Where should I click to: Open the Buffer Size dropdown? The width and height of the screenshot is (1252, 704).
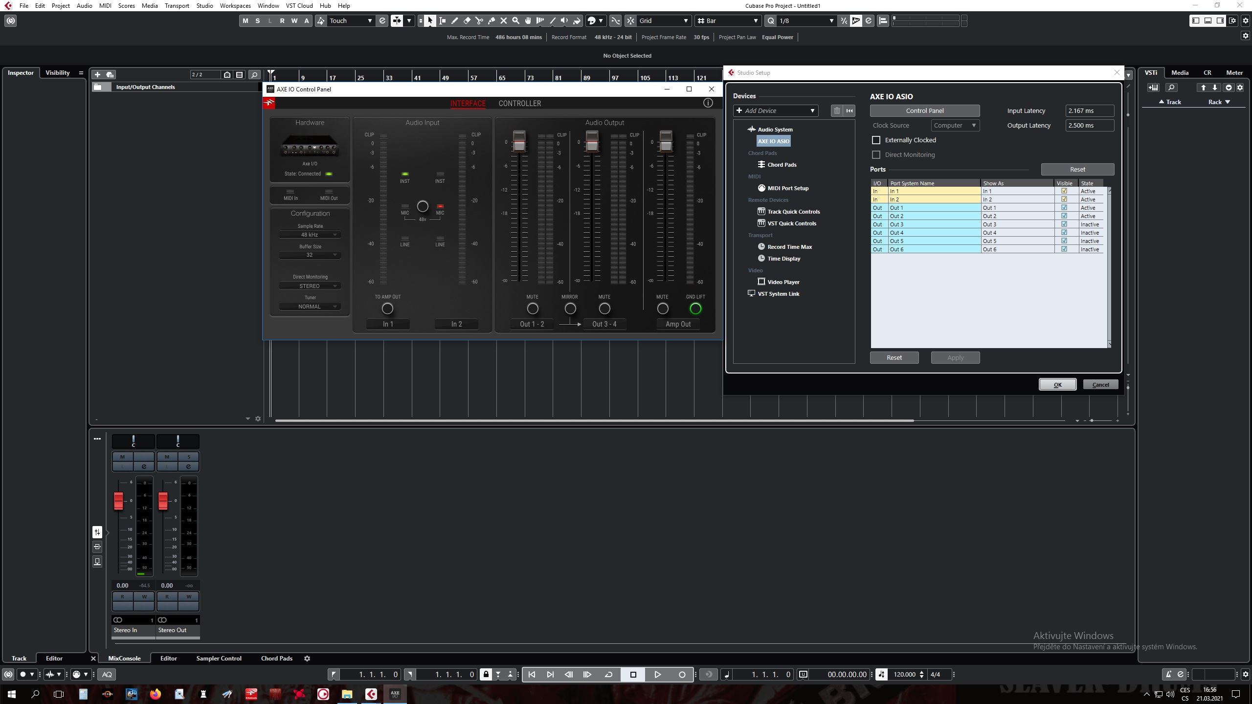pyautogui.click(x=310, y=255)
